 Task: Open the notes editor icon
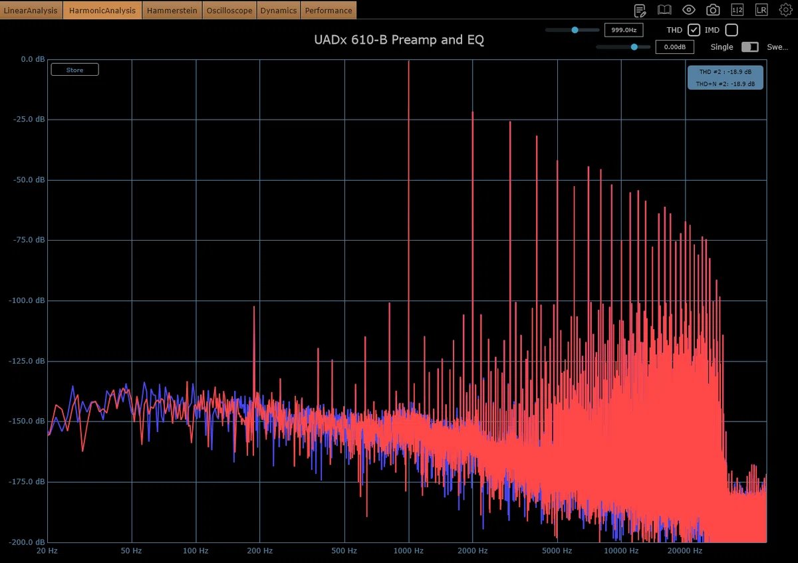coord(640,10)
